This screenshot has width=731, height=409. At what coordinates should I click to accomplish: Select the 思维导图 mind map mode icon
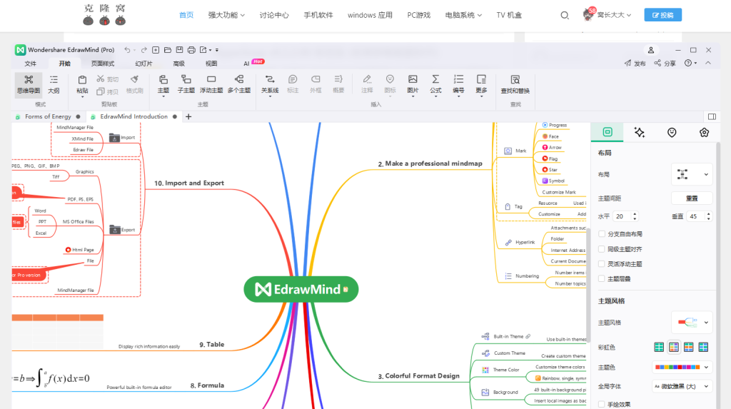[x=29, y=84]
